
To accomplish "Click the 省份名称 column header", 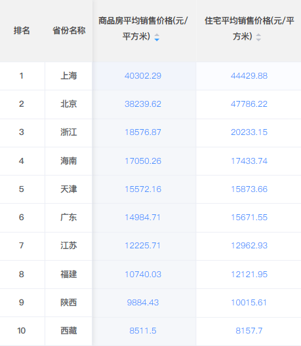I will click(x=69, y=30).
